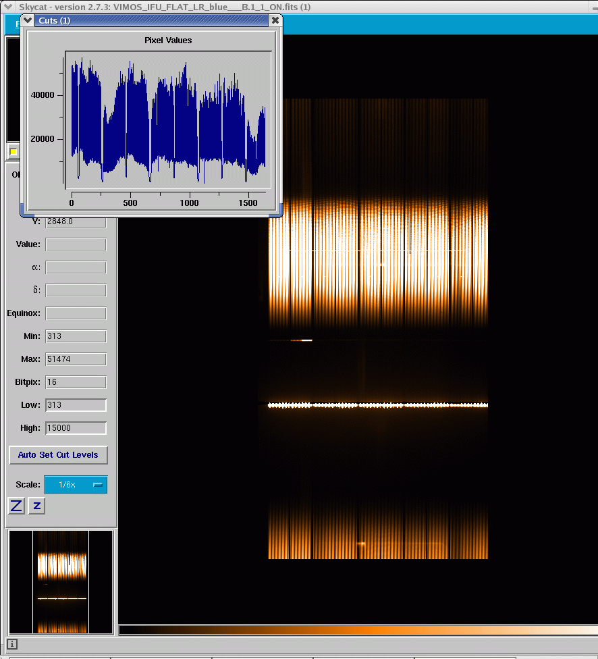The width and height of the screenshot is (598, 659).
Task: Click the Bitpix field showing 16
Action: coord(76,382)
